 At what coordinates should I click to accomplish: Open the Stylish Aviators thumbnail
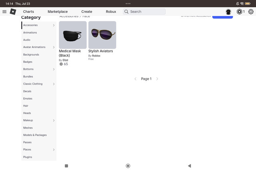102,35
